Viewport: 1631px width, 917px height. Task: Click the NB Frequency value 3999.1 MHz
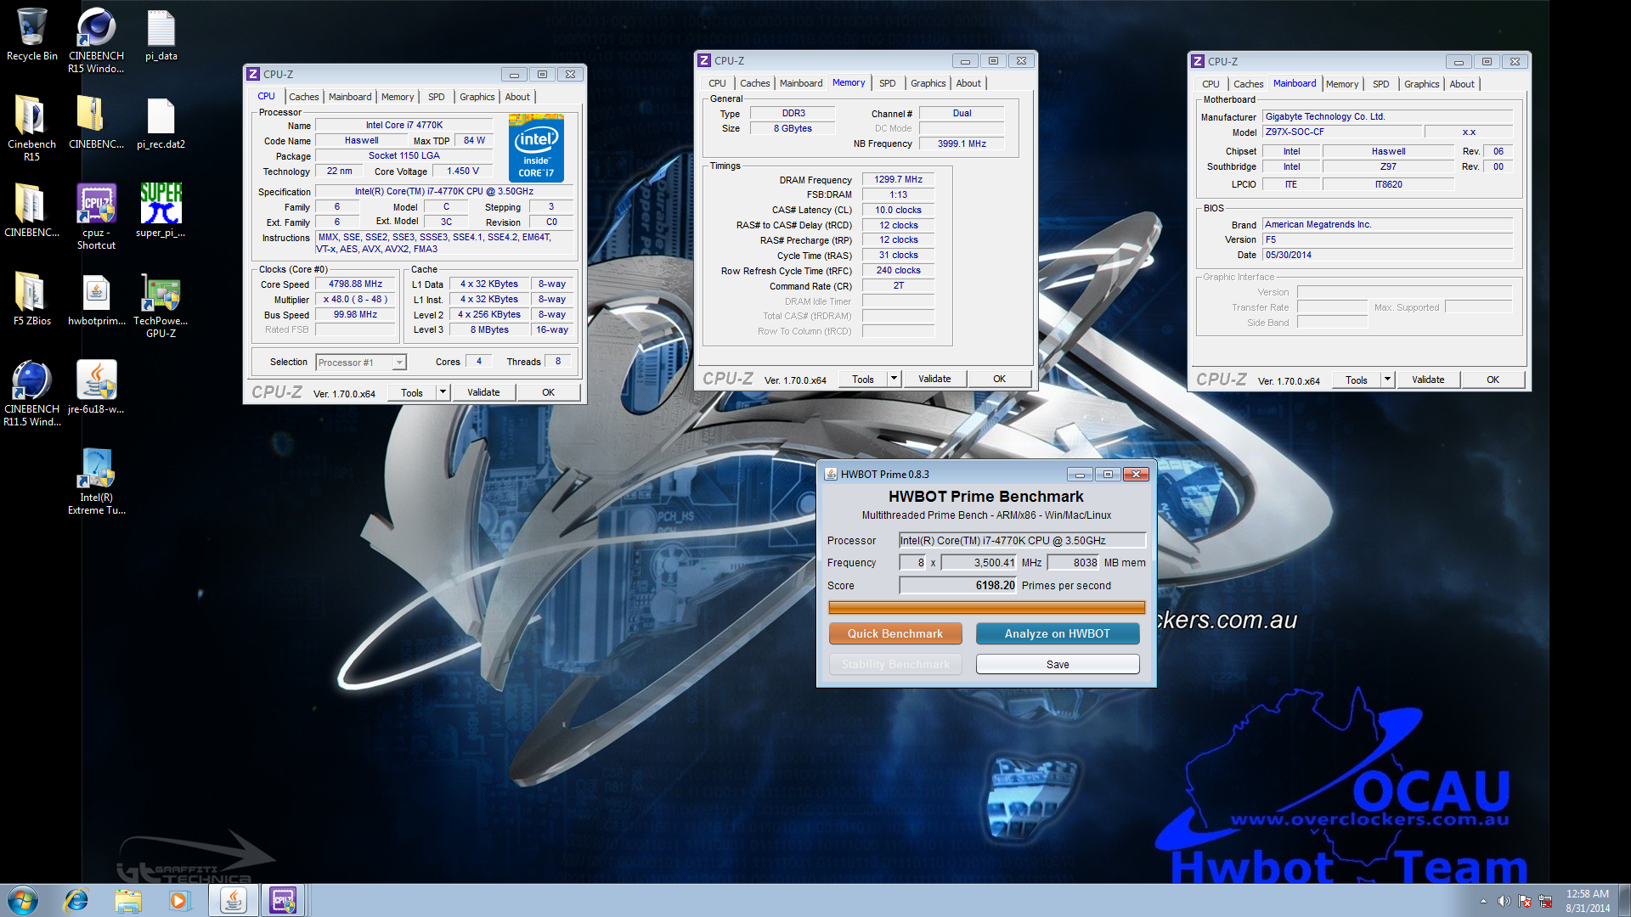point(962,143)
